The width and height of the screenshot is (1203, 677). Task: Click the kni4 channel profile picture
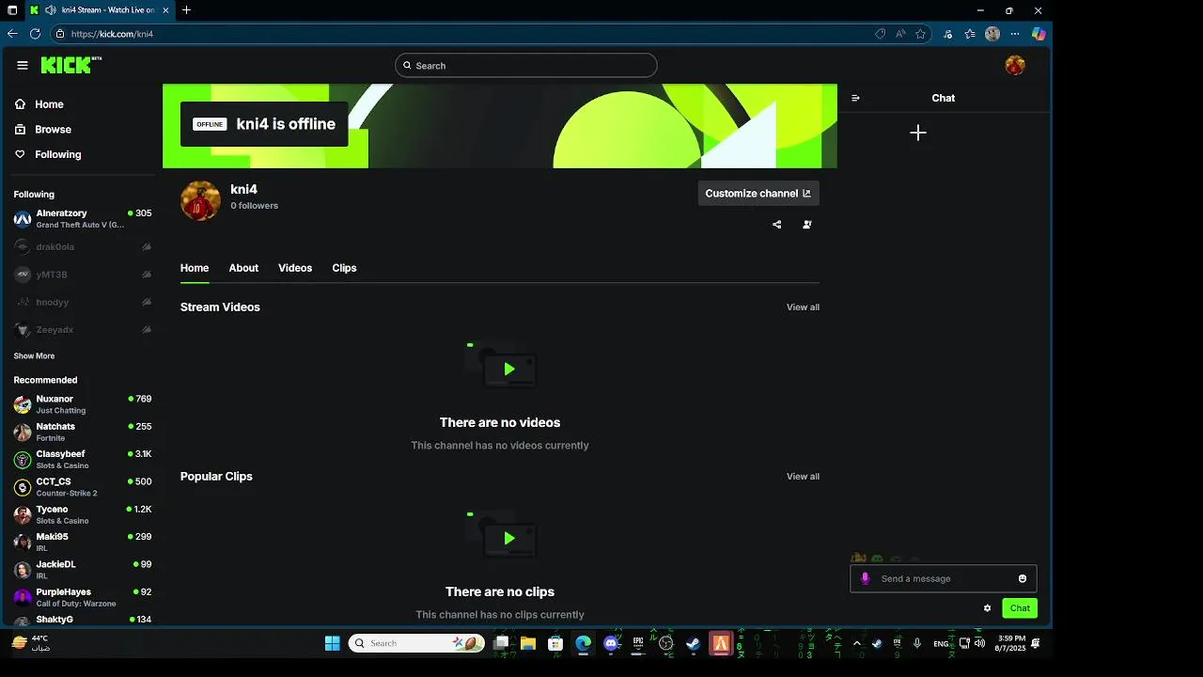pyautogui.click(x=200, y=201)
